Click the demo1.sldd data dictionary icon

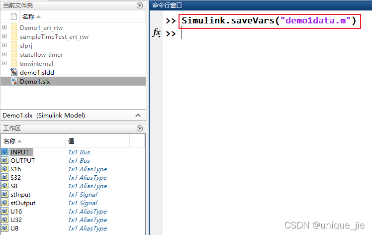14,72
